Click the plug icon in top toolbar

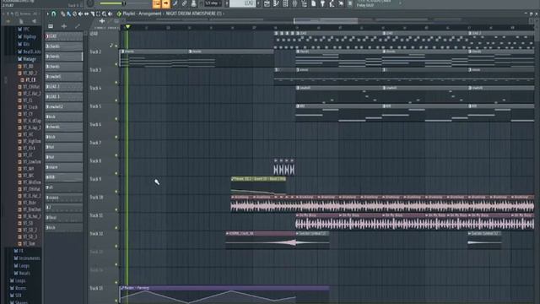click(322, 3)
